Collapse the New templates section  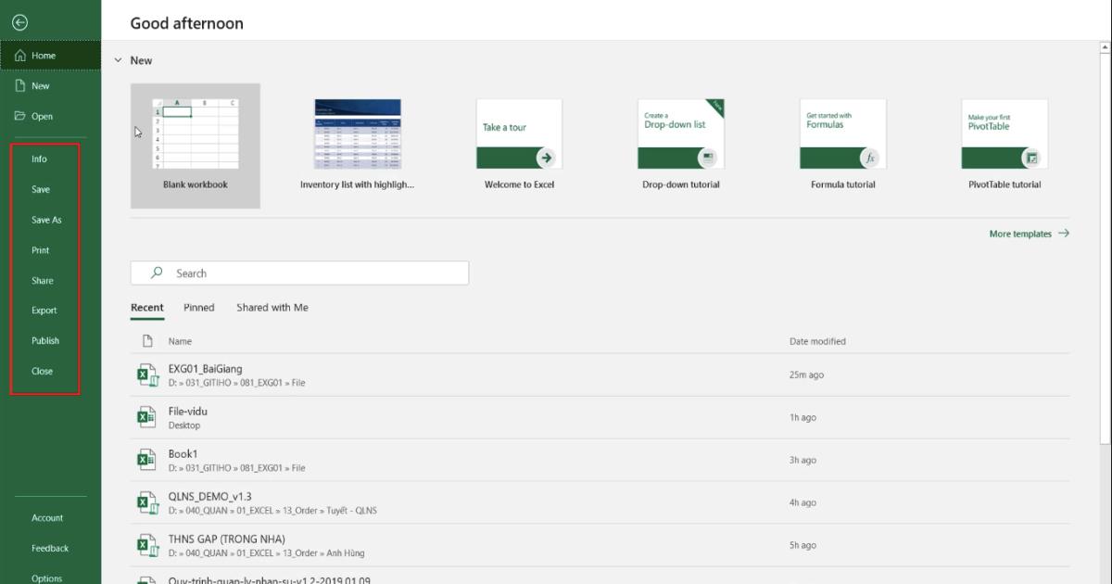coord(118,59)
